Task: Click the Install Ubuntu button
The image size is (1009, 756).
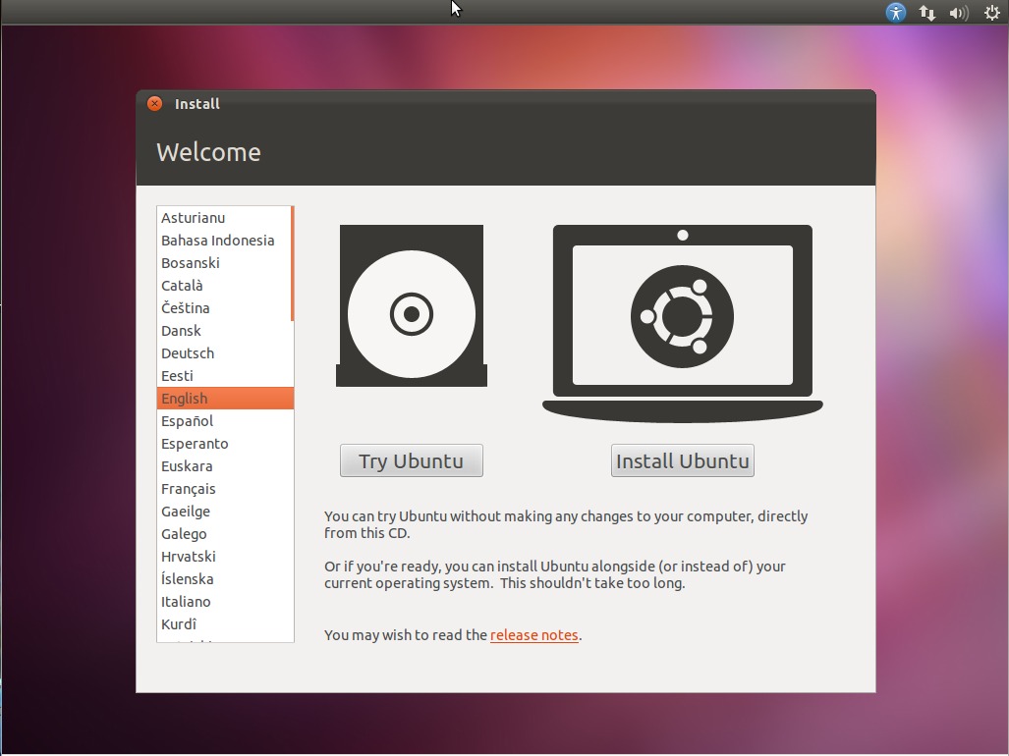Action: 683,460
